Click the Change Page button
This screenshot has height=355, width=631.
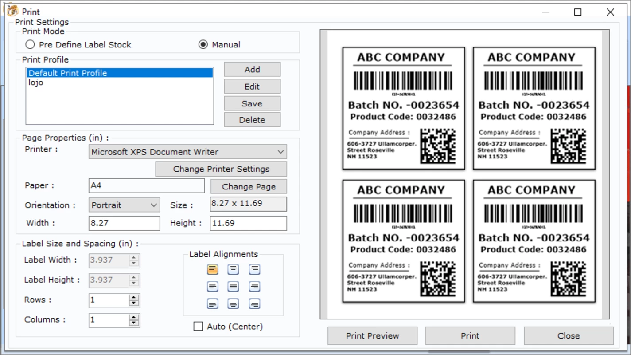249,186
